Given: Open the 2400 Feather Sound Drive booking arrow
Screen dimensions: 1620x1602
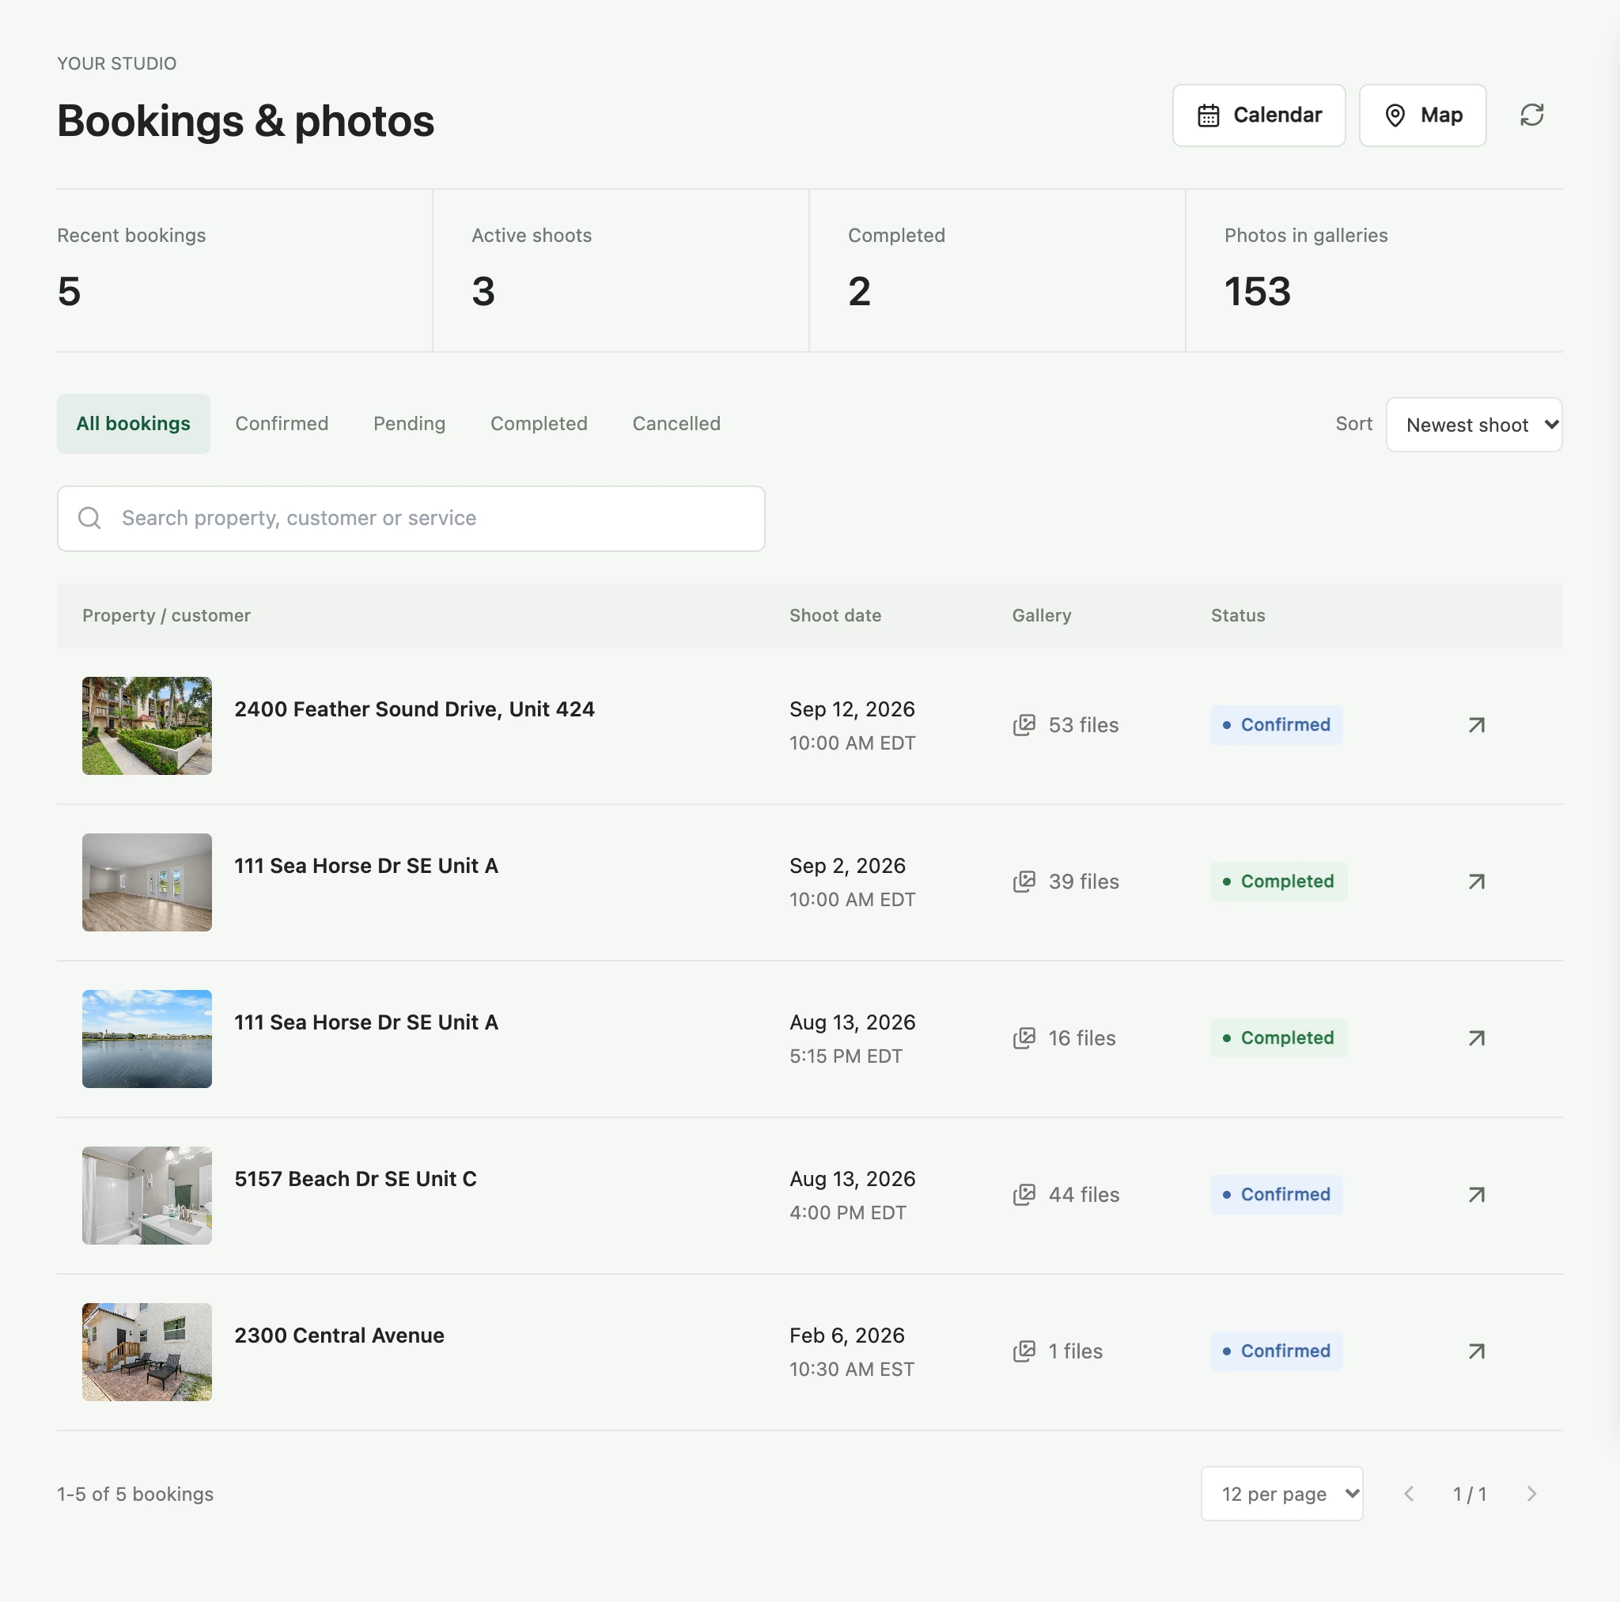Looking at the screenshot, I should [x=1476, y=725].
